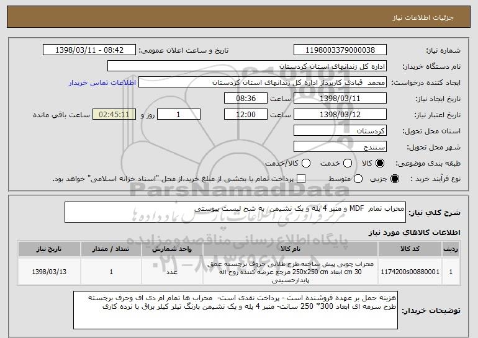Click the 02:45:11 remaining time countdown
The width and height of the screenshot is (478, 338).
tap(114, 115)
